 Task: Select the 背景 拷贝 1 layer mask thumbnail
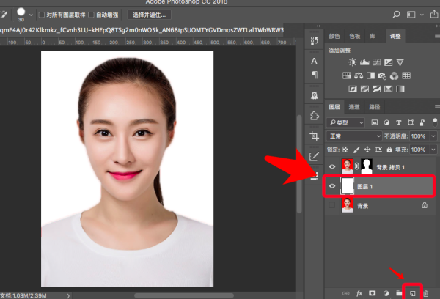367,166
